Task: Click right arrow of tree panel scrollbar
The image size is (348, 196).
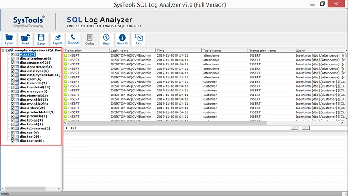Action: click(x=59, y=189)
